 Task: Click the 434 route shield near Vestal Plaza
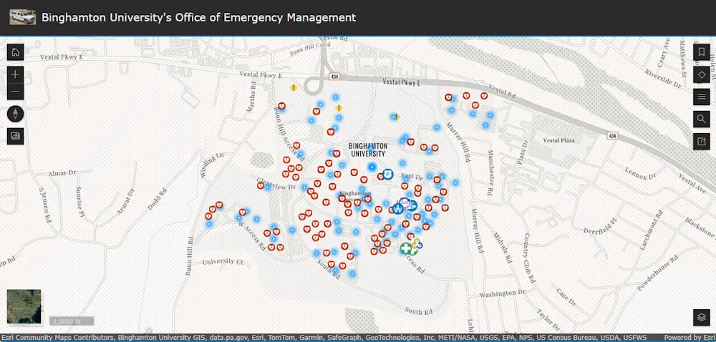[x=612, y=136]
